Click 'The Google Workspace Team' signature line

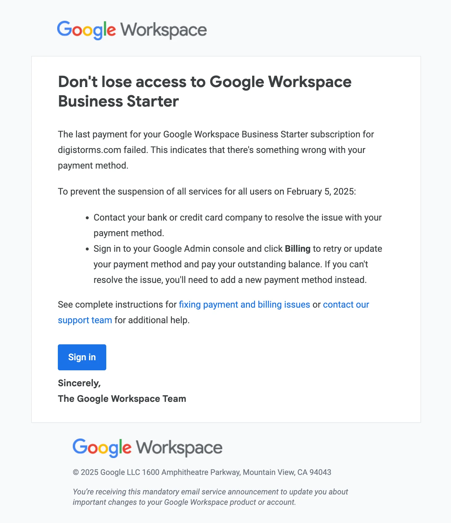tap(122, 399)
